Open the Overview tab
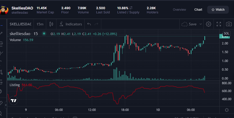The image size is (234, 118). click(179, 10)
